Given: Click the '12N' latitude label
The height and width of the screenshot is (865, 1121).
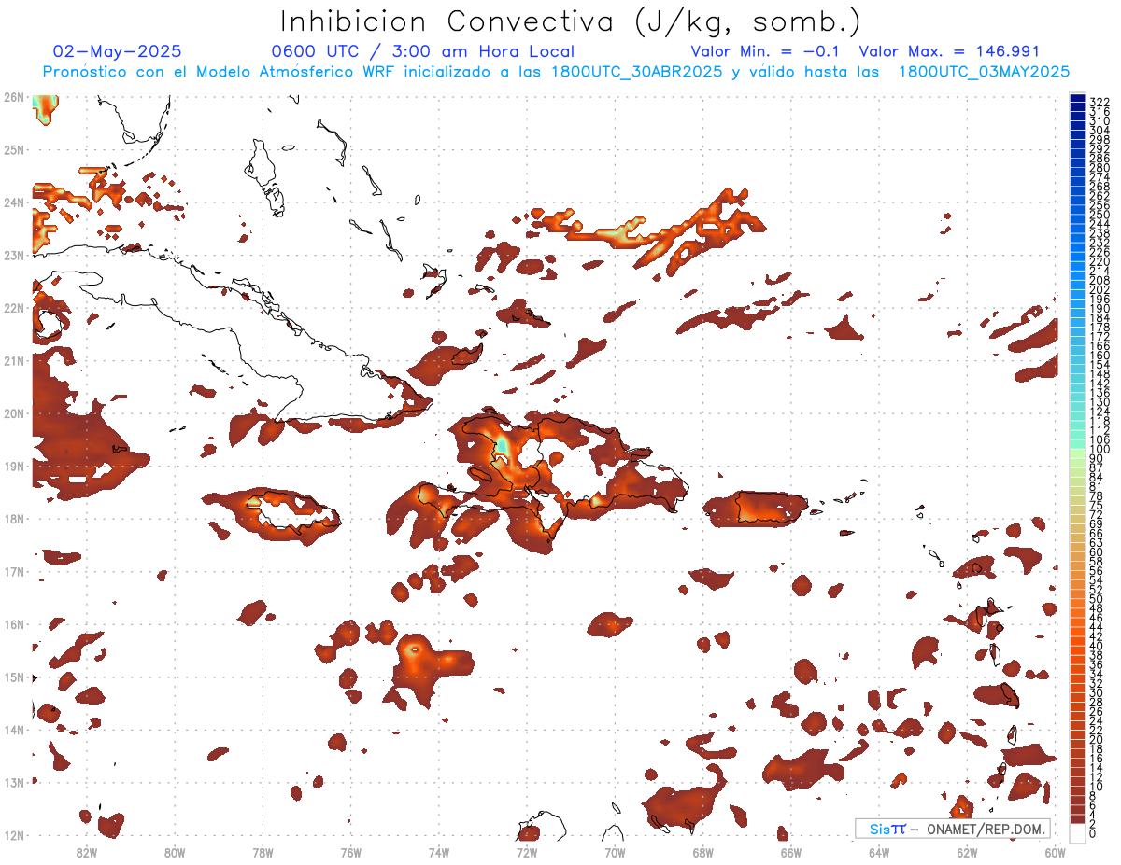Looking at the screenshot, I should tap(14, 835).
